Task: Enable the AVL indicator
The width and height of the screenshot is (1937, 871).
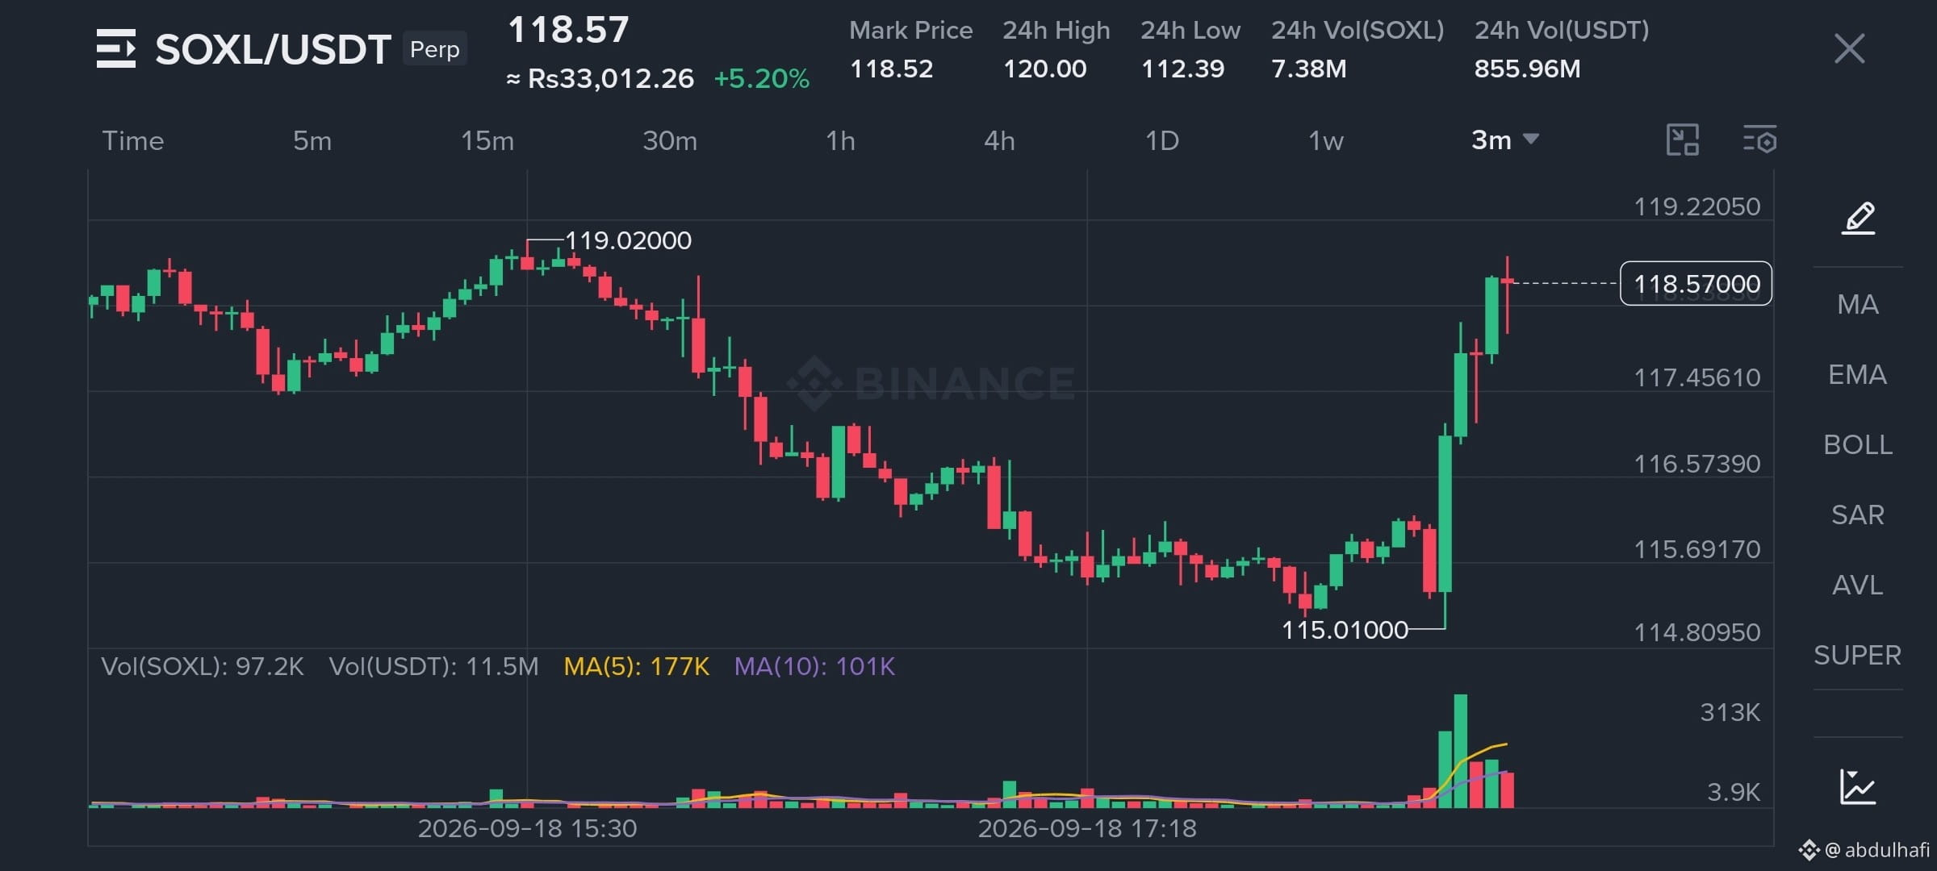Action: pyautogui.click(x=1858, y=586)
